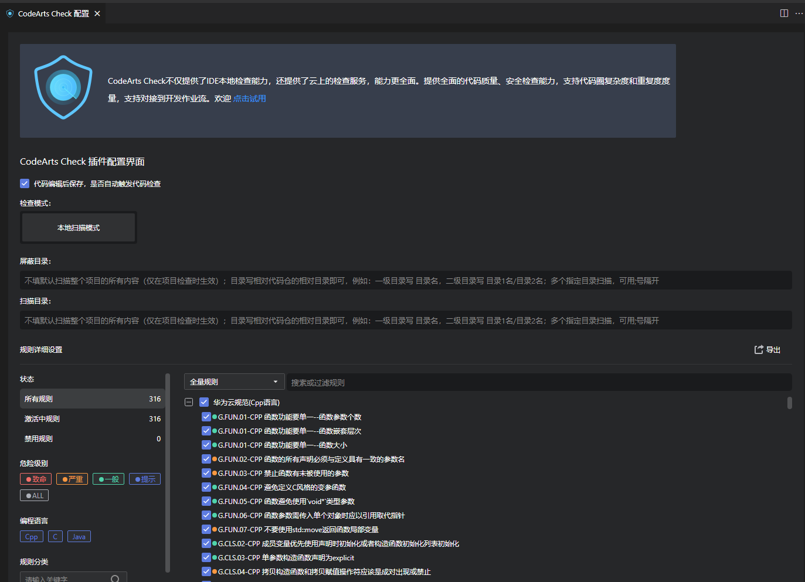Collapse the 华为云规范(Cpp语言) tree node
This screenshot has width=805, height=582.
point(189,402)
